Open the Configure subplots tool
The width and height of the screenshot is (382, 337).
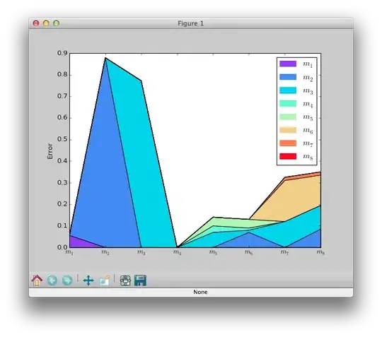[x=125, y=280]
